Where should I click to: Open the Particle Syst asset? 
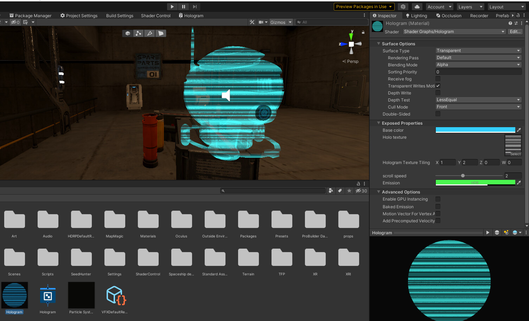click(81, 295)
